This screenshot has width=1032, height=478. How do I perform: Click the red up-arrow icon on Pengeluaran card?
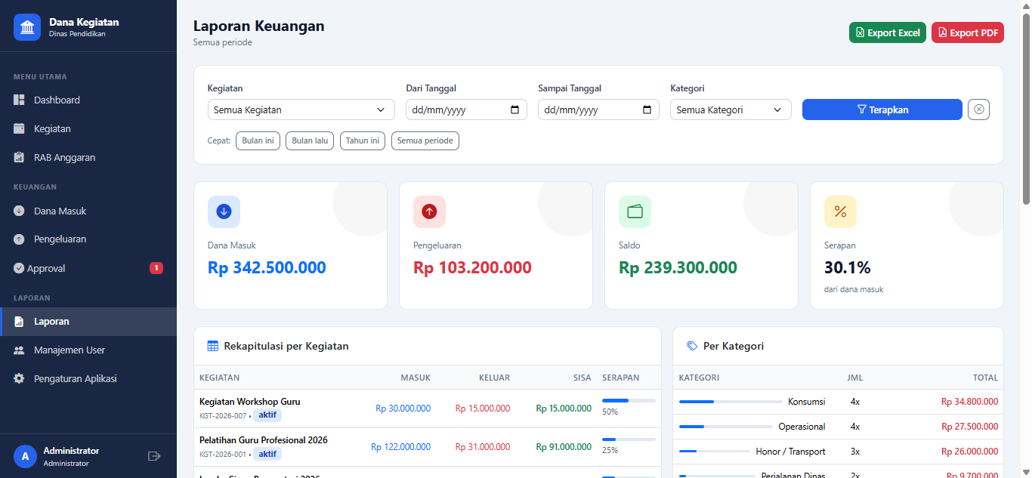tap(429, 211)
